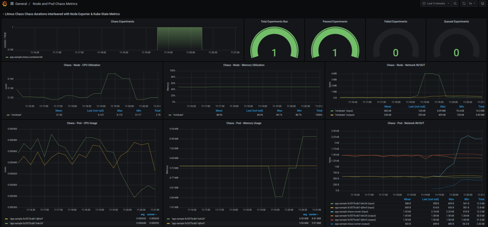488x227 pixels.
Task: Zoom out the time range with magnifier icon
Action: point(455,4)
